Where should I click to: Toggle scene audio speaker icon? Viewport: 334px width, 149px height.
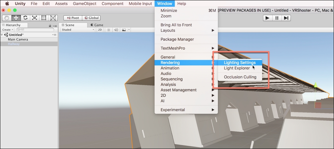116,30
